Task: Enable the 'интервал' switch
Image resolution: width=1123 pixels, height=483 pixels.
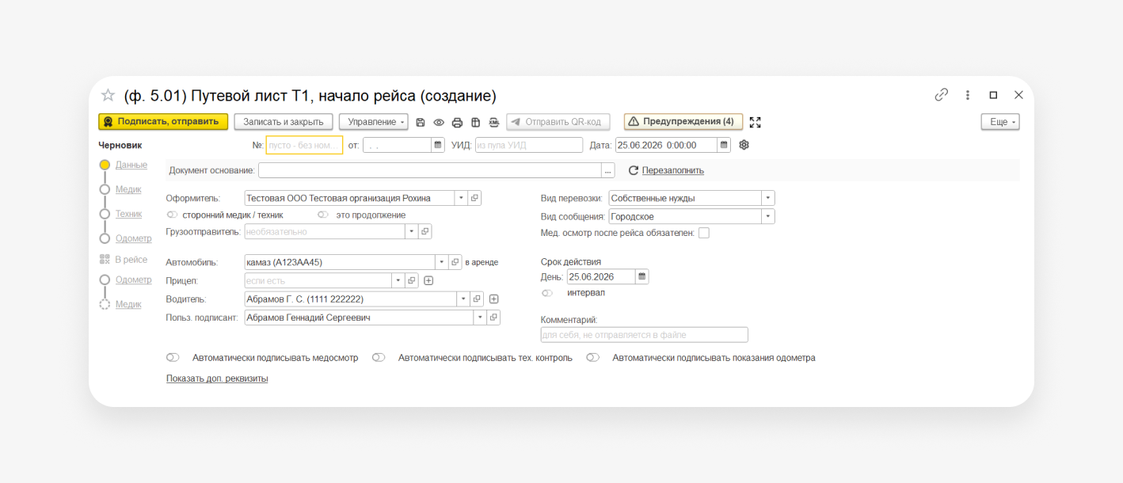Action: pos(547,293)
